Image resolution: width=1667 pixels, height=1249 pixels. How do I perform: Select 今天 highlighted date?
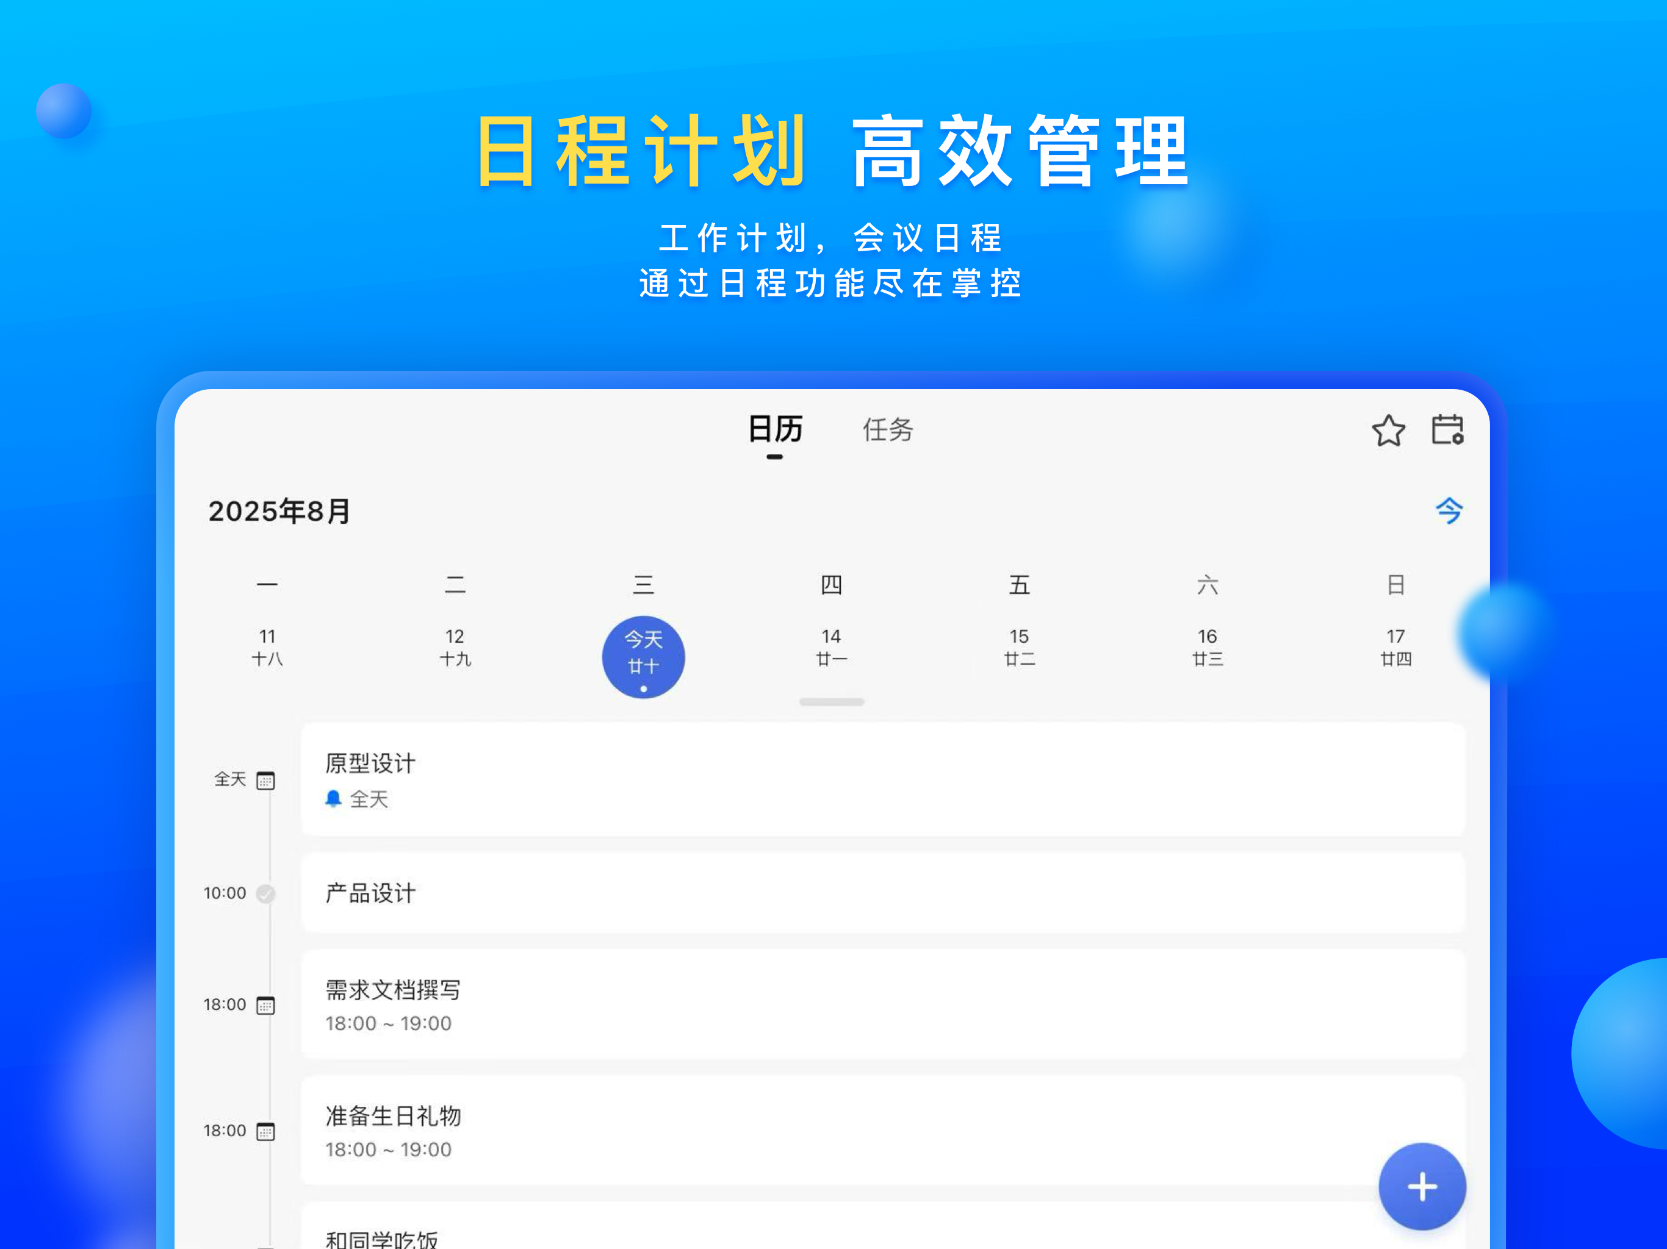(x=643, y=657)
